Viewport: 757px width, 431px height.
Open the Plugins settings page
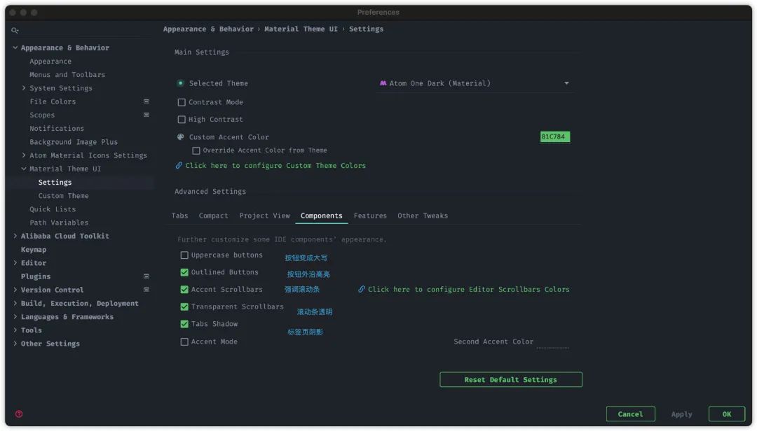tap(36, 276)
